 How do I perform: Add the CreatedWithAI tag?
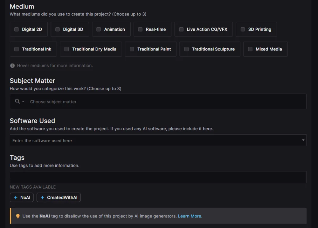(x=59, y=198)
